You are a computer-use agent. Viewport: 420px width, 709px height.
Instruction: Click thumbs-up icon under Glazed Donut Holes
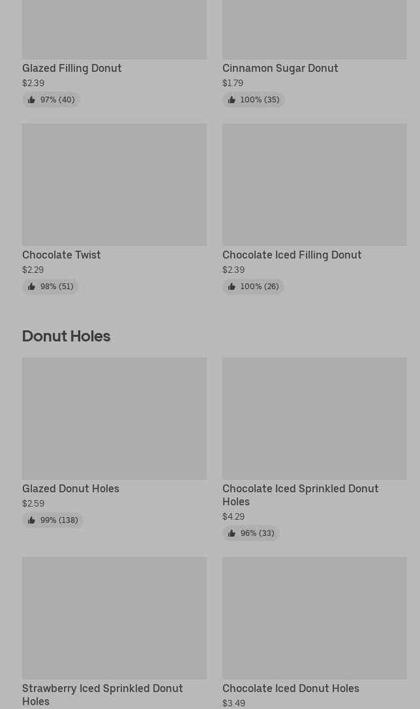click(x=31, y=520)
